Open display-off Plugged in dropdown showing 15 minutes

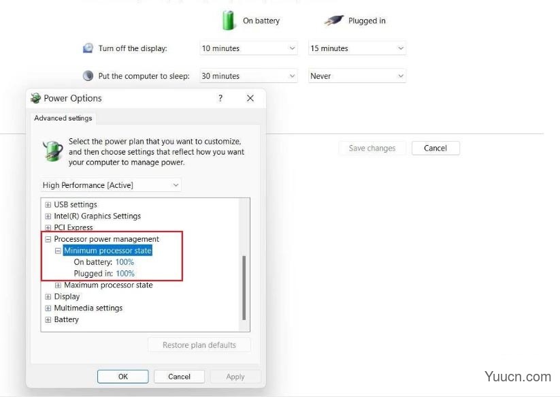pos(357,48)
